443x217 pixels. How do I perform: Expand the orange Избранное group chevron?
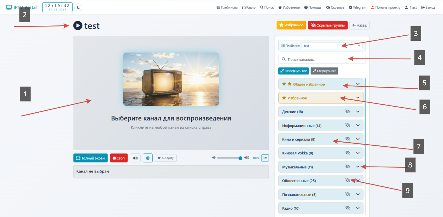point(358,98)
